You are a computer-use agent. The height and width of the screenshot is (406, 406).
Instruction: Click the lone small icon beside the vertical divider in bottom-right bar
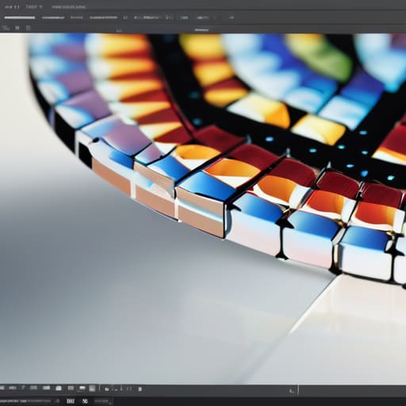(x=292, y=390)
